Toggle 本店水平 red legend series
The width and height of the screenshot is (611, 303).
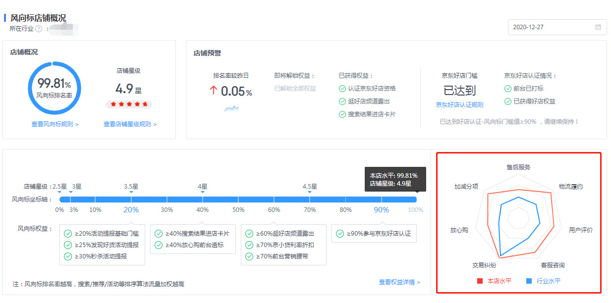pyautogui.click(x=494, y=281)
